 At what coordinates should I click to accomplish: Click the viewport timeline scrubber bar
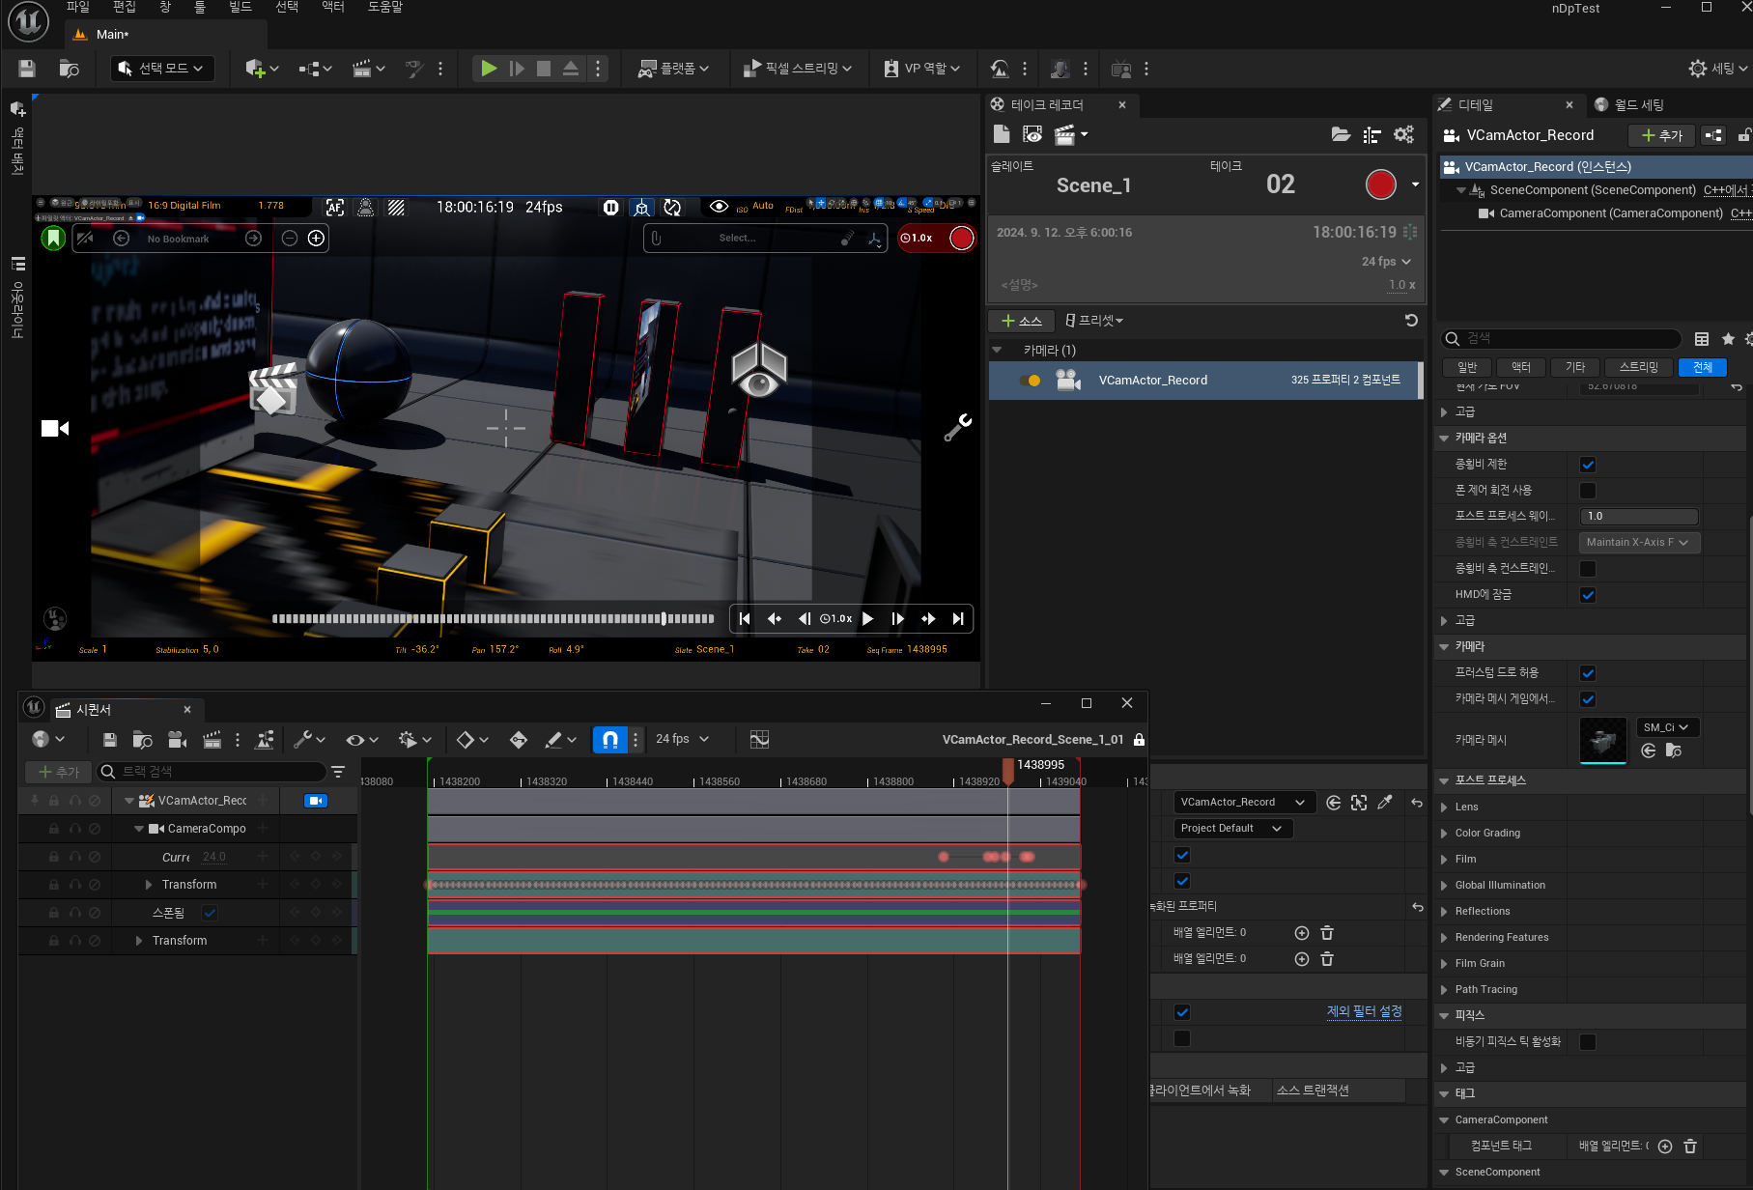coord(493,619)
